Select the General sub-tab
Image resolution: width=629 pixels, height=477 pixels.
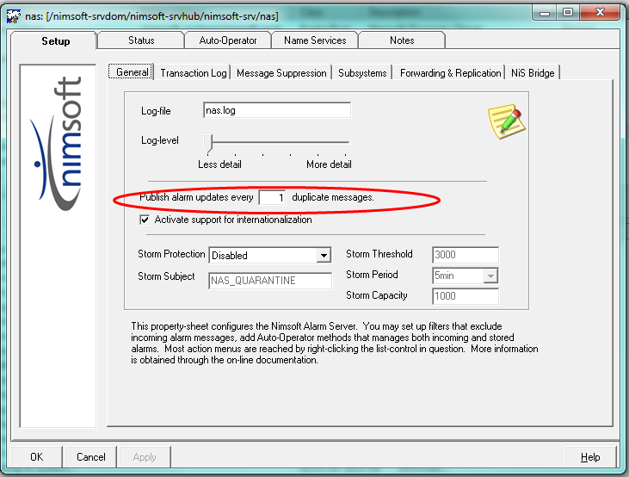point(132,72)
